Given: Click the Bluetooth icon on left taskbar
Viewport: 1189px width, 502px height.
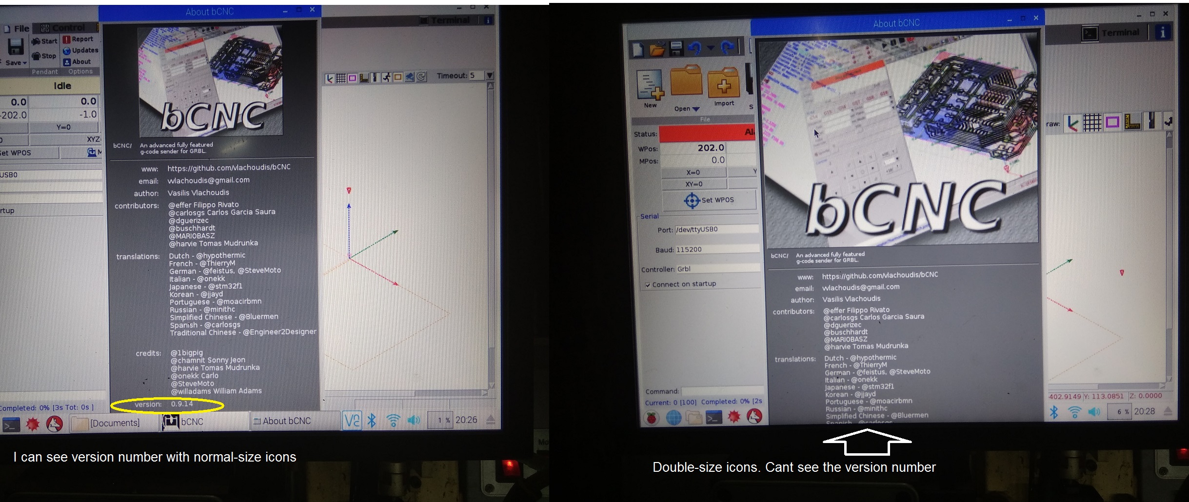Looking at the screenshot, I should (x=372, y=420).
